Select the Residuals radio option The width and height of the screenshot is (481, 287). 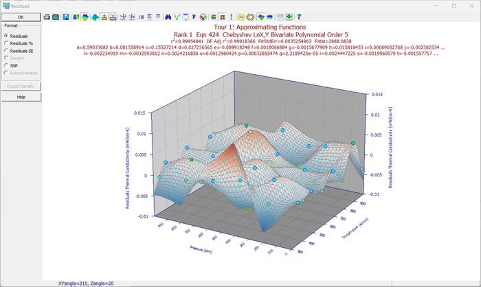pyautogui.click(x=16, y=36)
